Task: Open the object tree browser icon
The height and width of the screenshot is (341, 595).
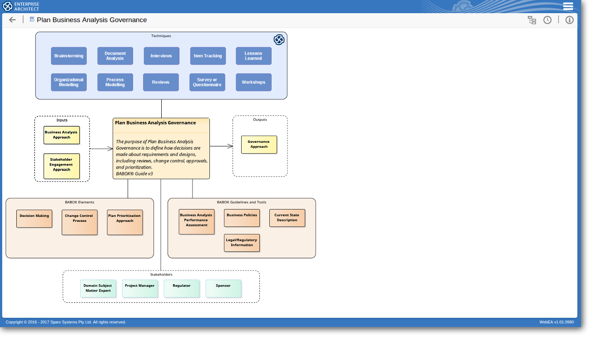Action: point(532,20)
